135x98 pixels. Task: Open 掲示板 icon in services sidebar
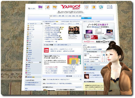pos(27,54)
